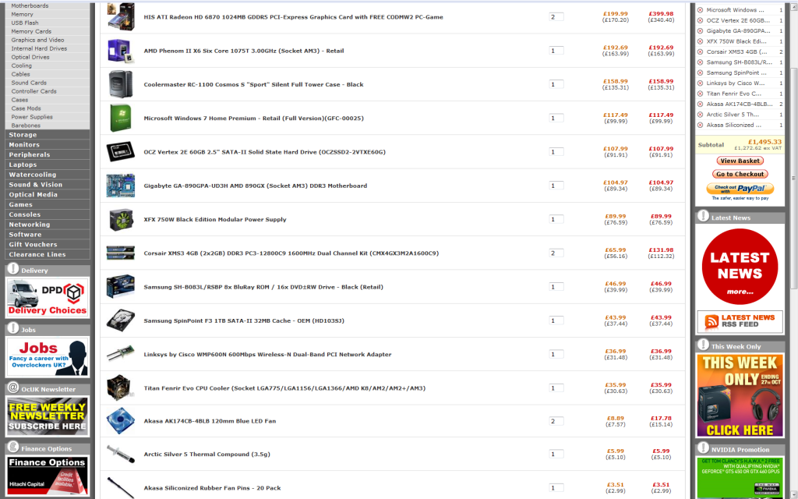The height and width of the screenshot is (499, 798).
Task: Remove Corsair XMS3 using red X icon
Action: coord(700,51)
